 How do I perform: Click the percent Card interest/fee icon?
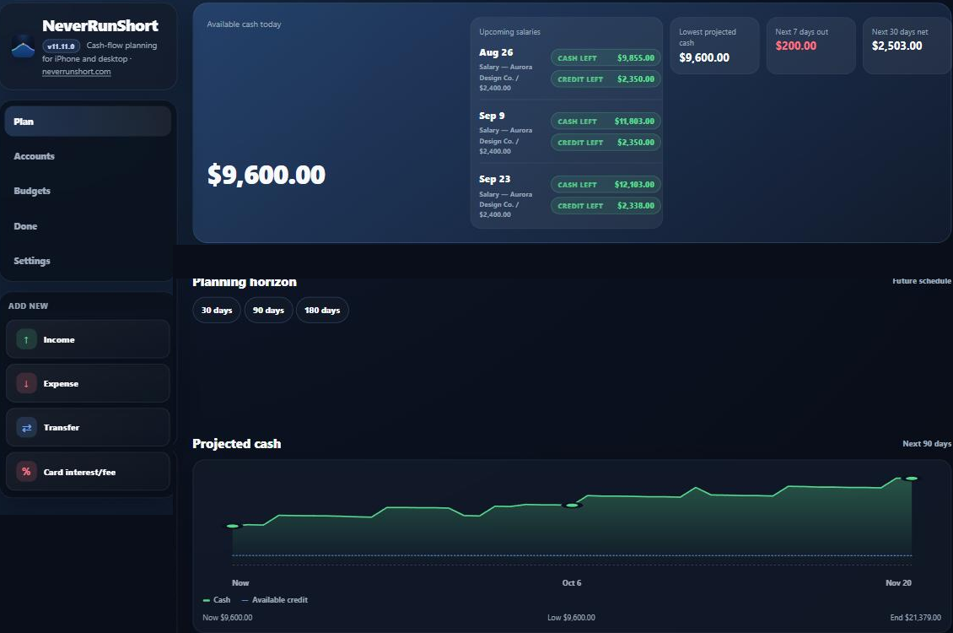pos(26,471)
